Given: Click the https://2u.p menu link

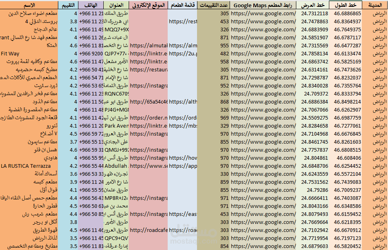Looking at the screenshot, I should click(183, 54).
